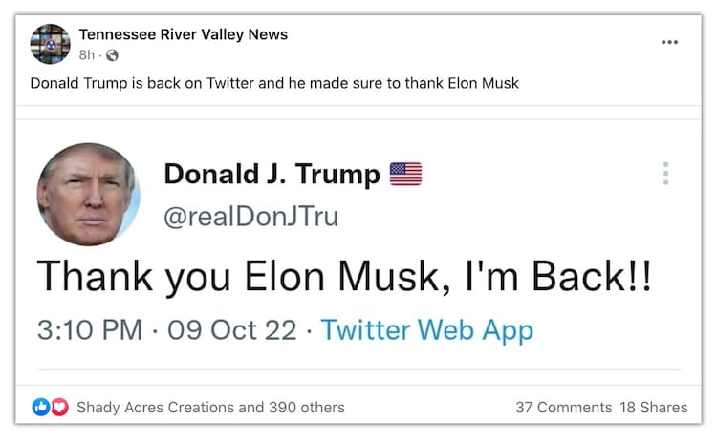
Task: Open the tweet's vertical three-dot menu
Action: [665, 174]
